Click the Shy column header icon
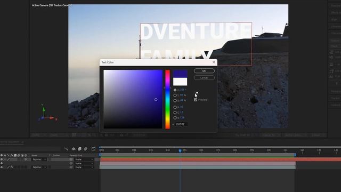This screenshot has width=341, height=192. [x=2, y=155]
